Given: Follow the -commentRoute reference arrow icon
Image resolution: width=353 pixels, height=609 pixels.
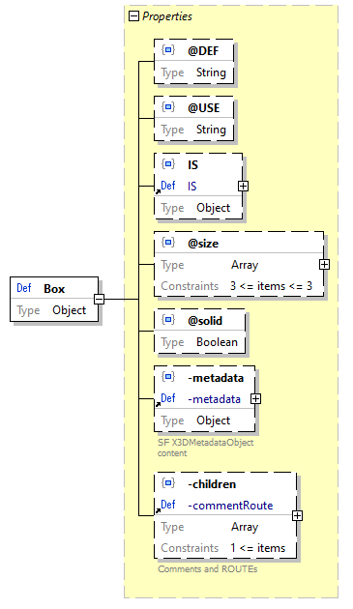Looking at the screenshot, I should pyautogui.click(x=158, y=510).
